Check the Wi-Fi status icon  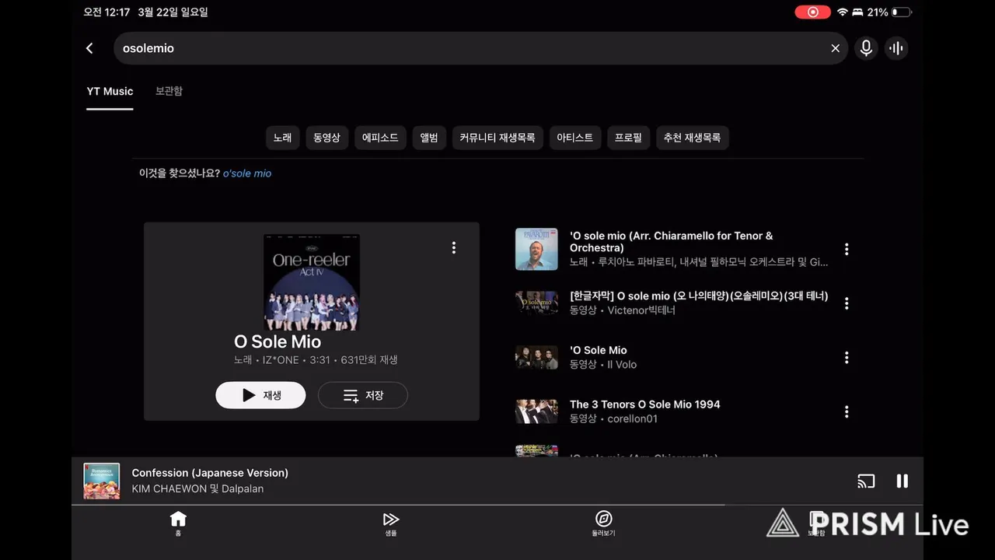pyautogui.click(x=843, y=12)
